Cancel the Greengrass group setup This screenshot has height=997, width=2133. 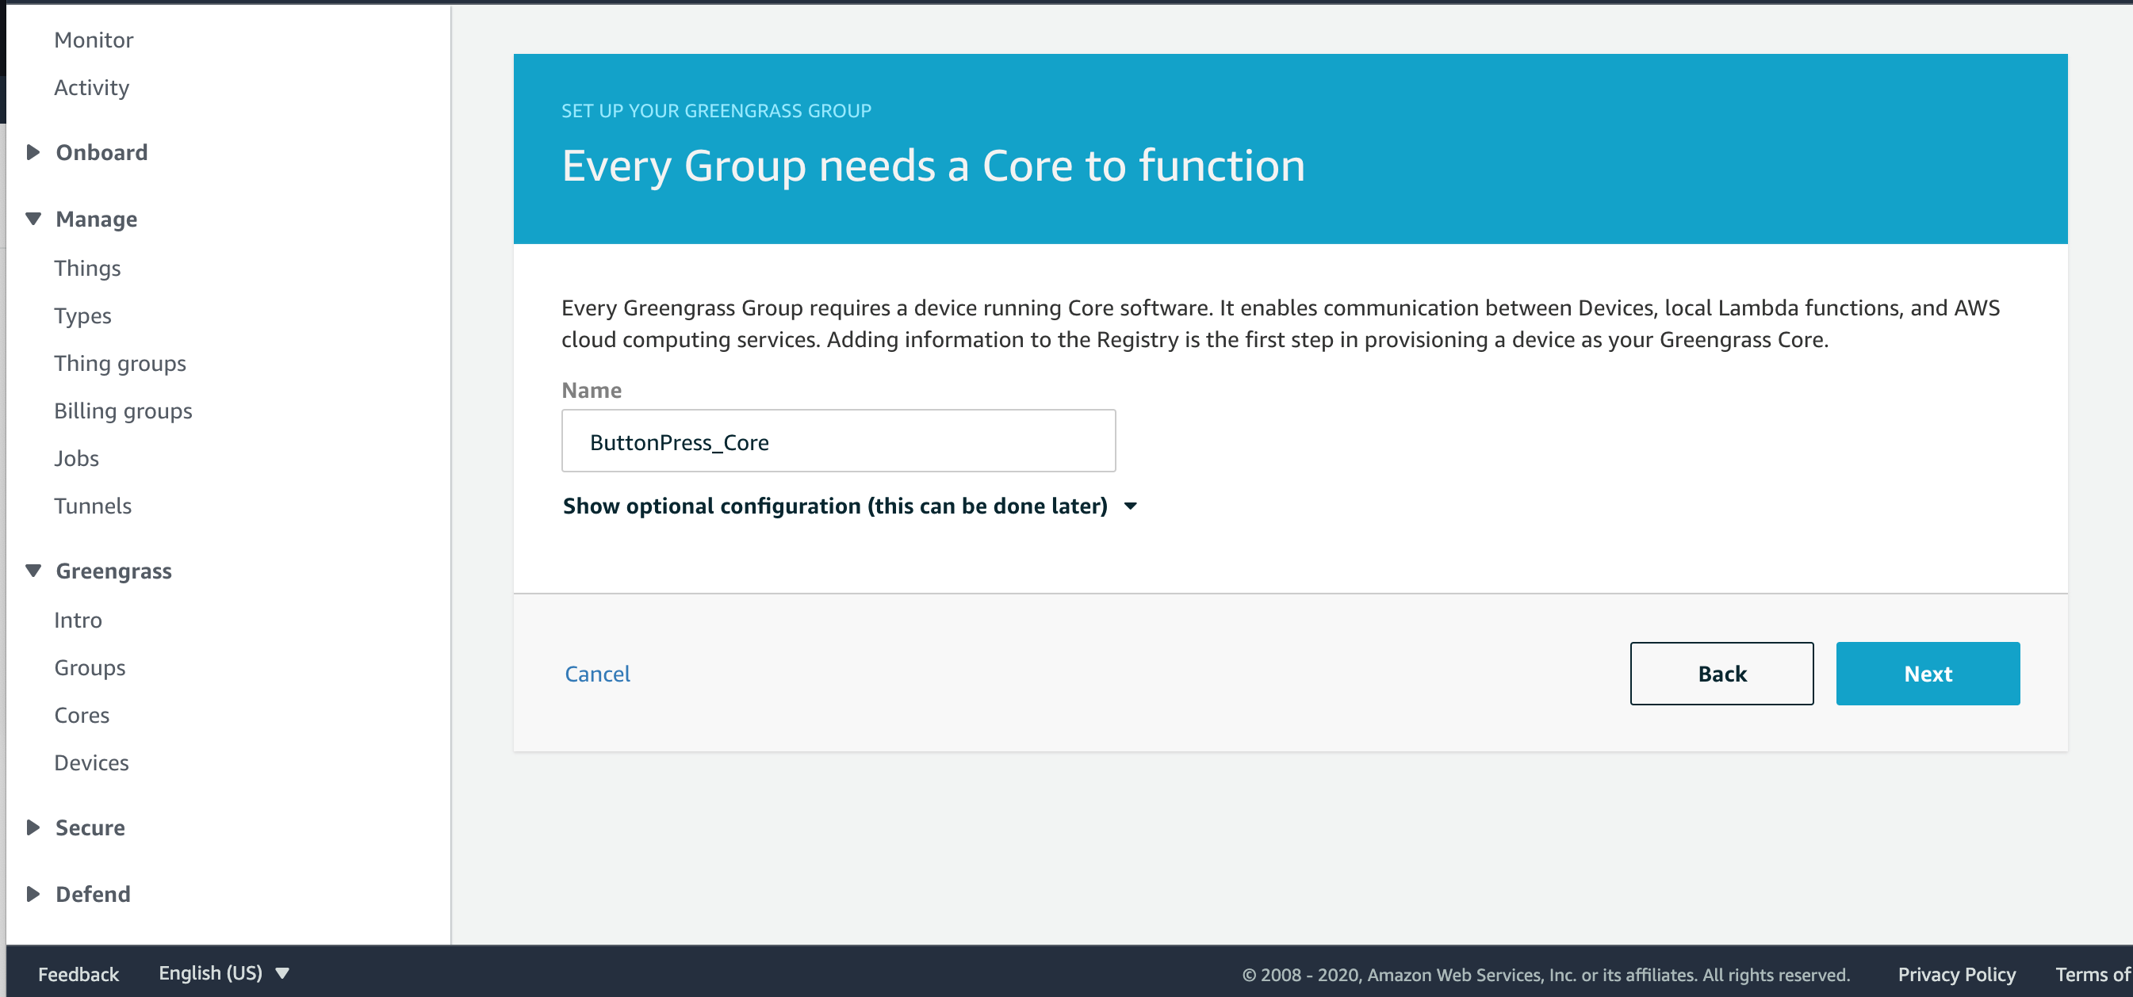(x=597, y=674)
